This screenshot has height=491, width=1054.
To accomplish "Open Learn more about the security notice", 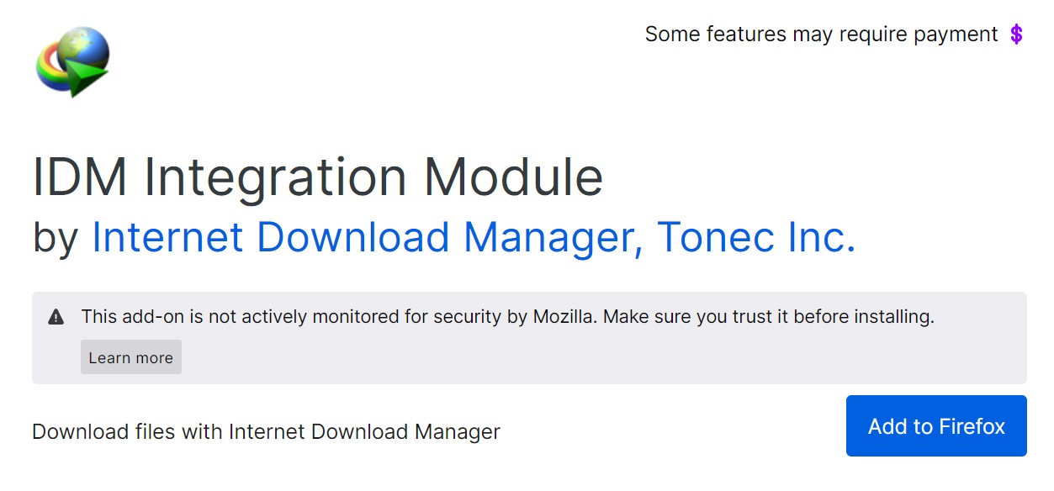I will coord(130,357).
